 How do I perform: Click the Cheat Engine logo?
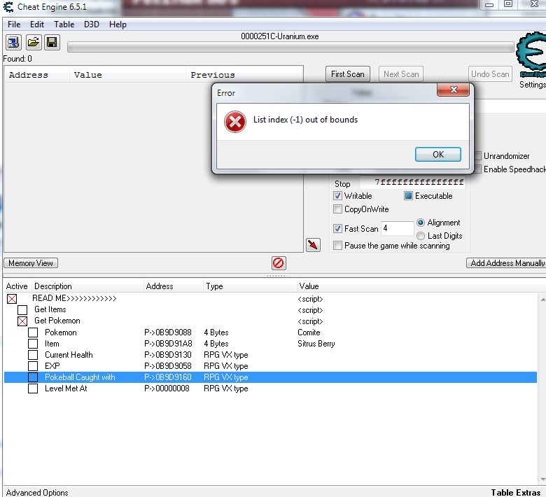531,55
